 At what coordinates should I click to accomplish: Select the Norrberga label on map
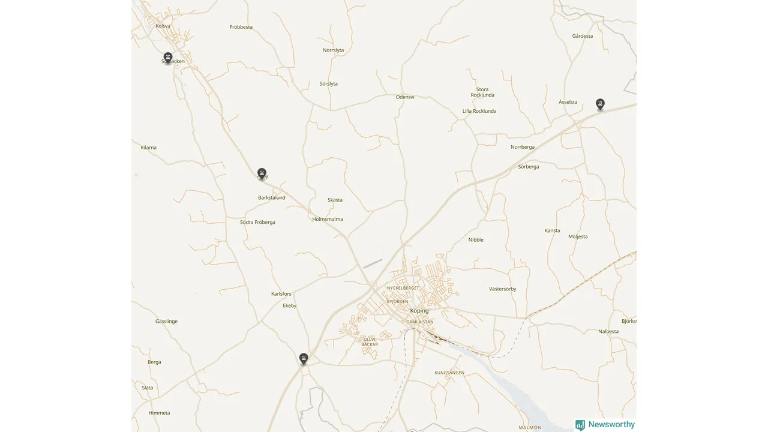coord(523,147)
